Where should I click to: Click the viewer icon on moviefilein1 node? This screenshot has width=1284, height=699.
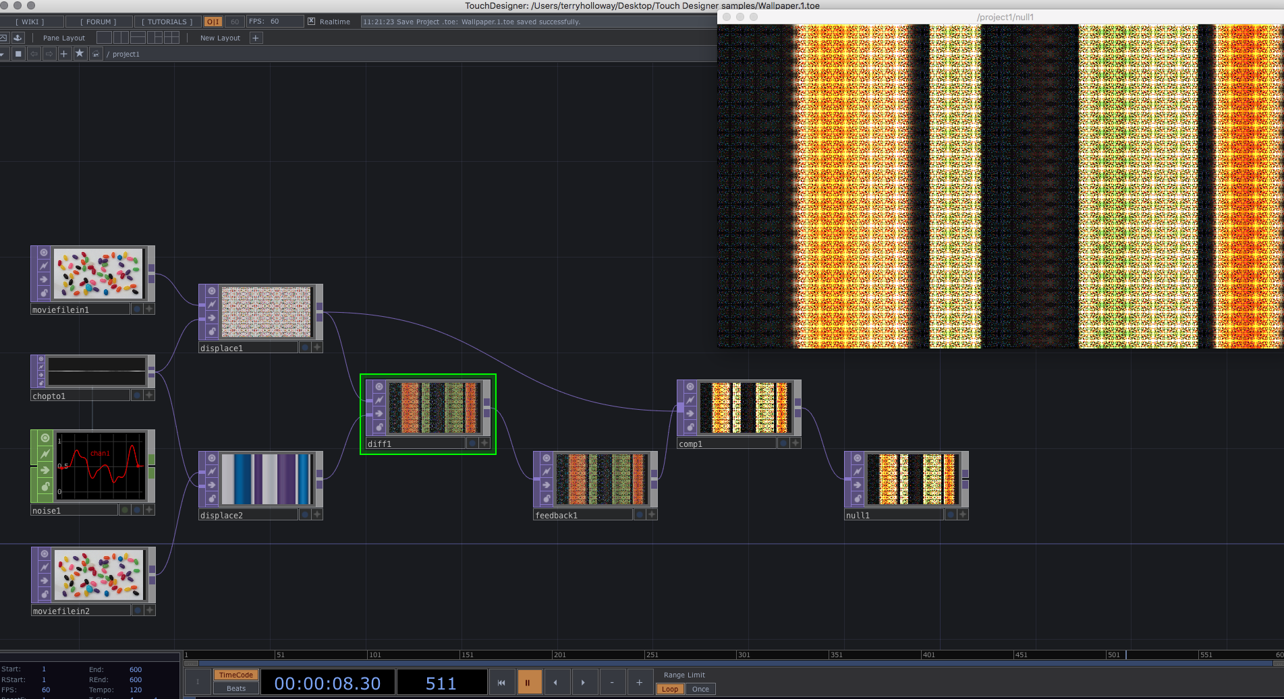coord(44,253)
